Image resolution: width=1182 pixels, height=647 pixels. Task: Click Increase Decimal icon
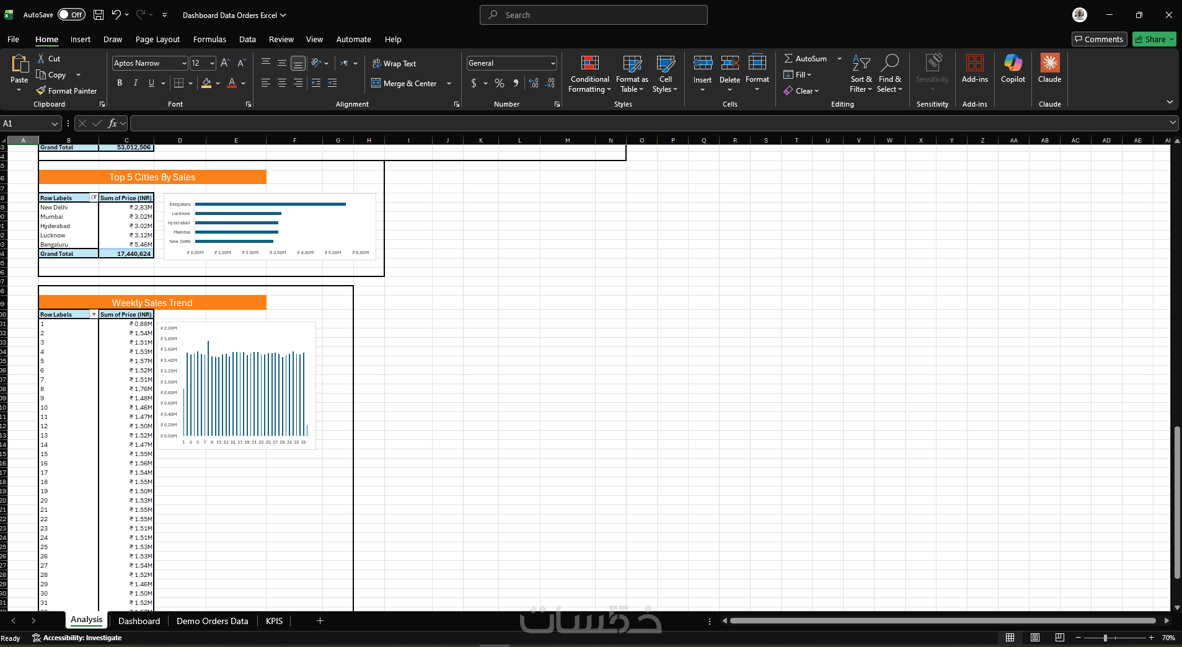(x=534, y=83)
